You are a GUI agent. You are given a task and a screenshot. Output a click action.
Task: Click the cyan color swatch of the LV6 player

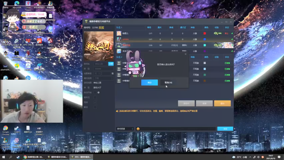coord(205,45)
